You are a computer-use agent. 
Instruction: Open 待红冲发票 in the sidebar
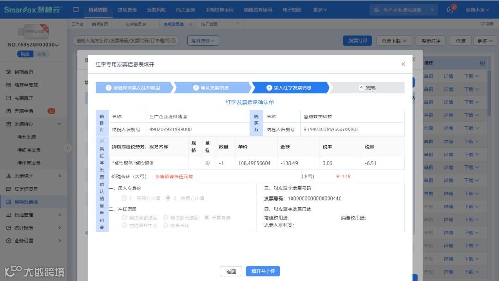pyautogui.click(x=29, y=150)
